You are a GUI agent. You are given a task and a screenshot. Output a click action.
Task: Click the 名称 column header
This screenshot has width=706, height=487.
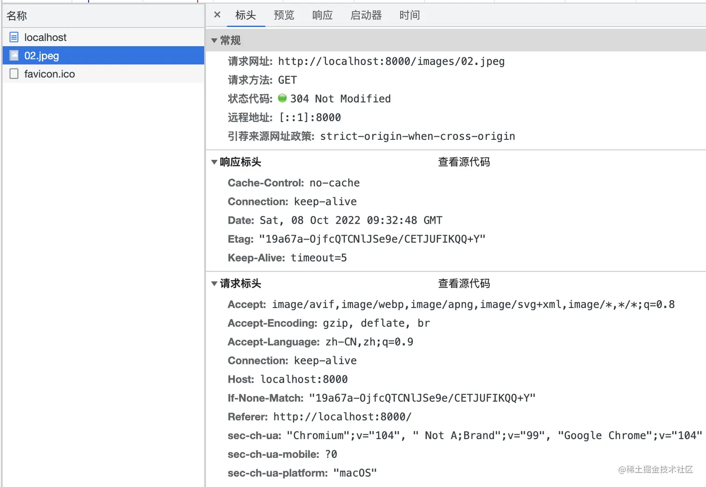tap(16, 15)
